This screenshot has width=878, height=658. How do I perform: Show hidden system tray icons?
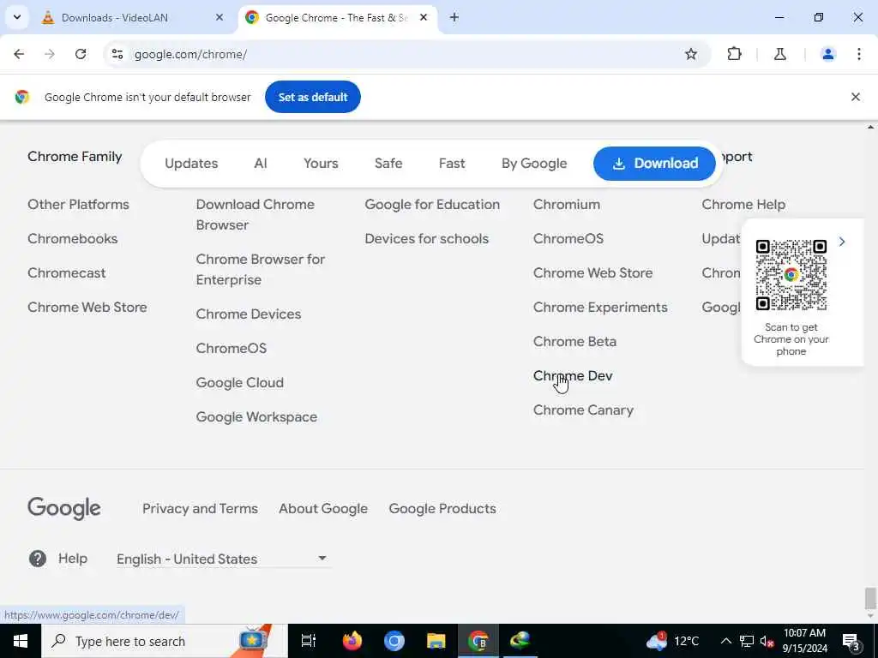(x=725, y=641)
